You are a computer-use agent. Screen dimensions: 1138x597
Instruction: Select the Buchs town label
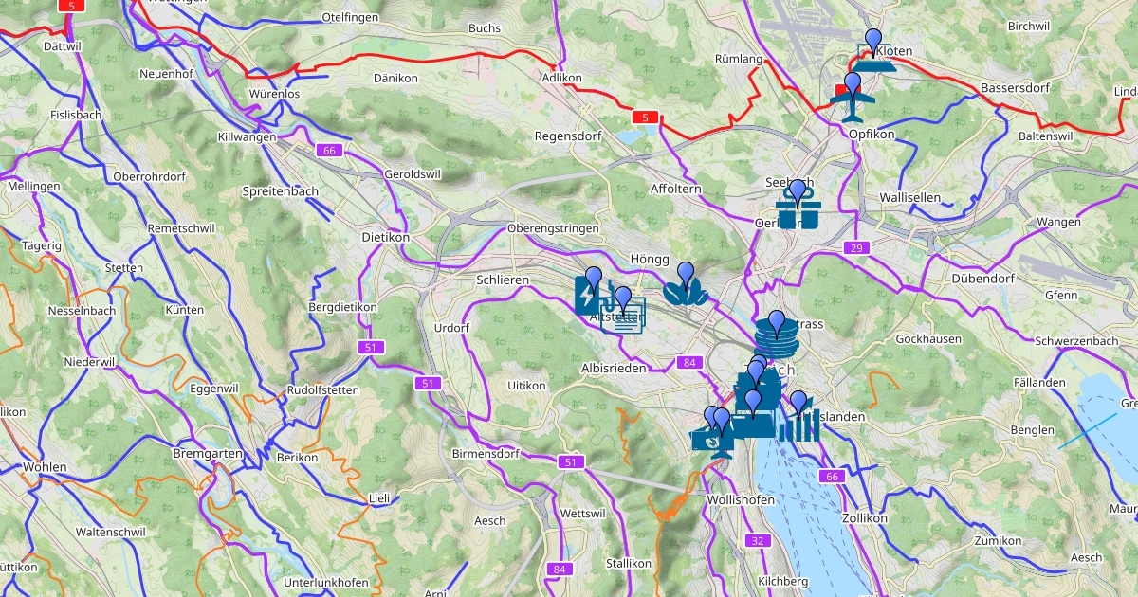click(x=485, y=28)
